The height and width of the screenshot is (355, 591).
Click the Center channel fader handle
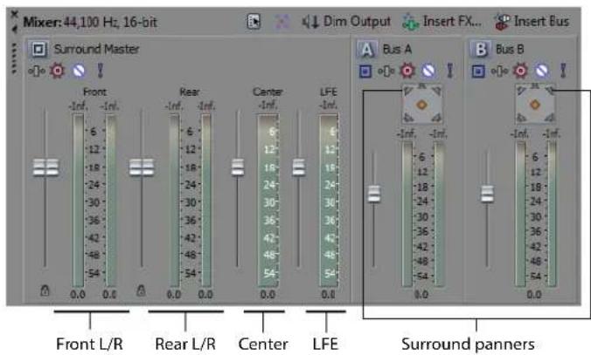tap(238, 167)
